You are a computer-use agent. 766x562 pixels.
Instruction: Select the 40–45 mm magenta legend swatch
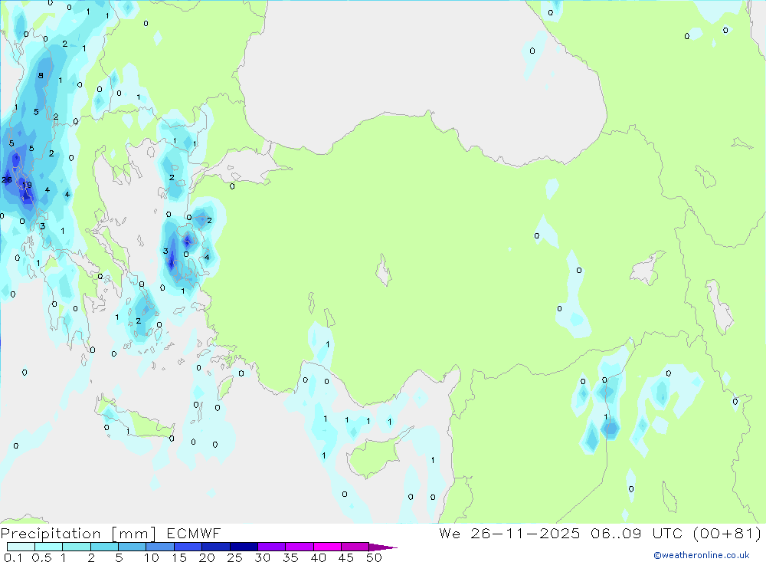(326, 547)
